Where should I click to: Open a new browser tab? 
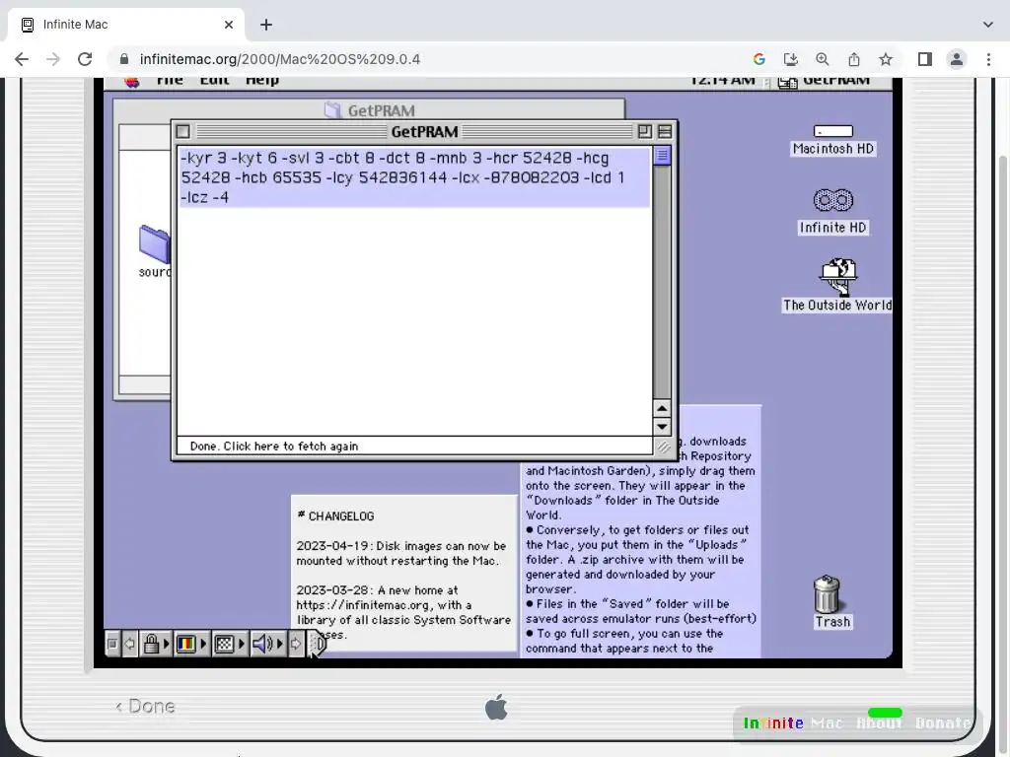[266, 25]
